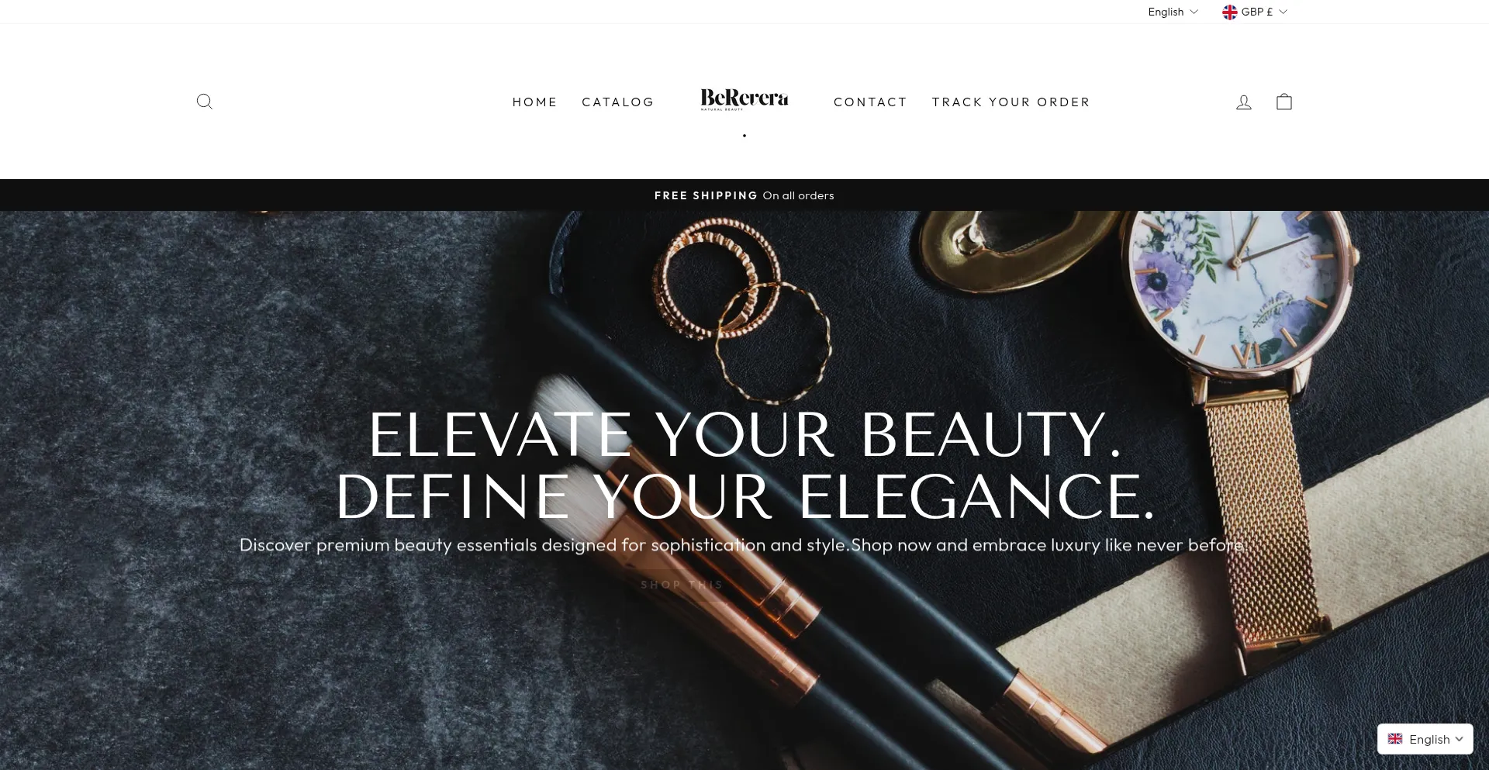The height and width of the screenshot is (770, 1489).
Task: Open the shopping bag cart icon
Action: pos(1284,102)
